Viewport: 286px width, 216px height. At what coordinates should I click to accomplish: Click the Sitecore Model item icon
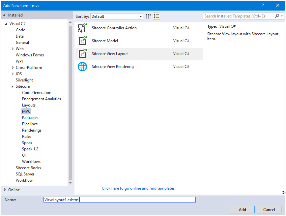[x=82, y=41]
